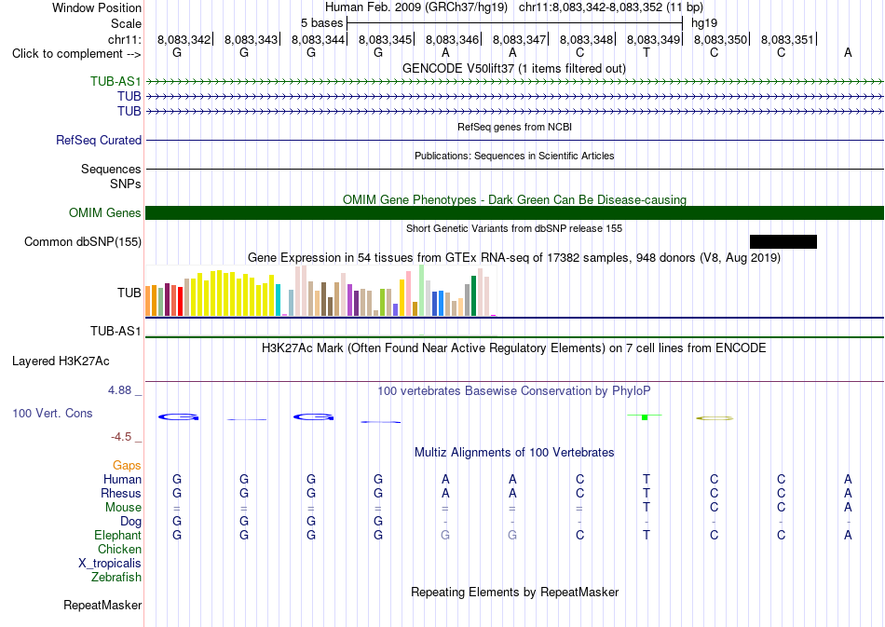This screenshot has width=885, height=627.
Task: Click the Scale label
Action: click(x=127, y=23)
